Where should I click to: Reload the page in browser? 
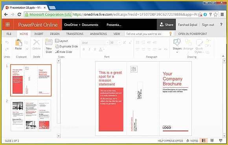click(x=19, y=14)
